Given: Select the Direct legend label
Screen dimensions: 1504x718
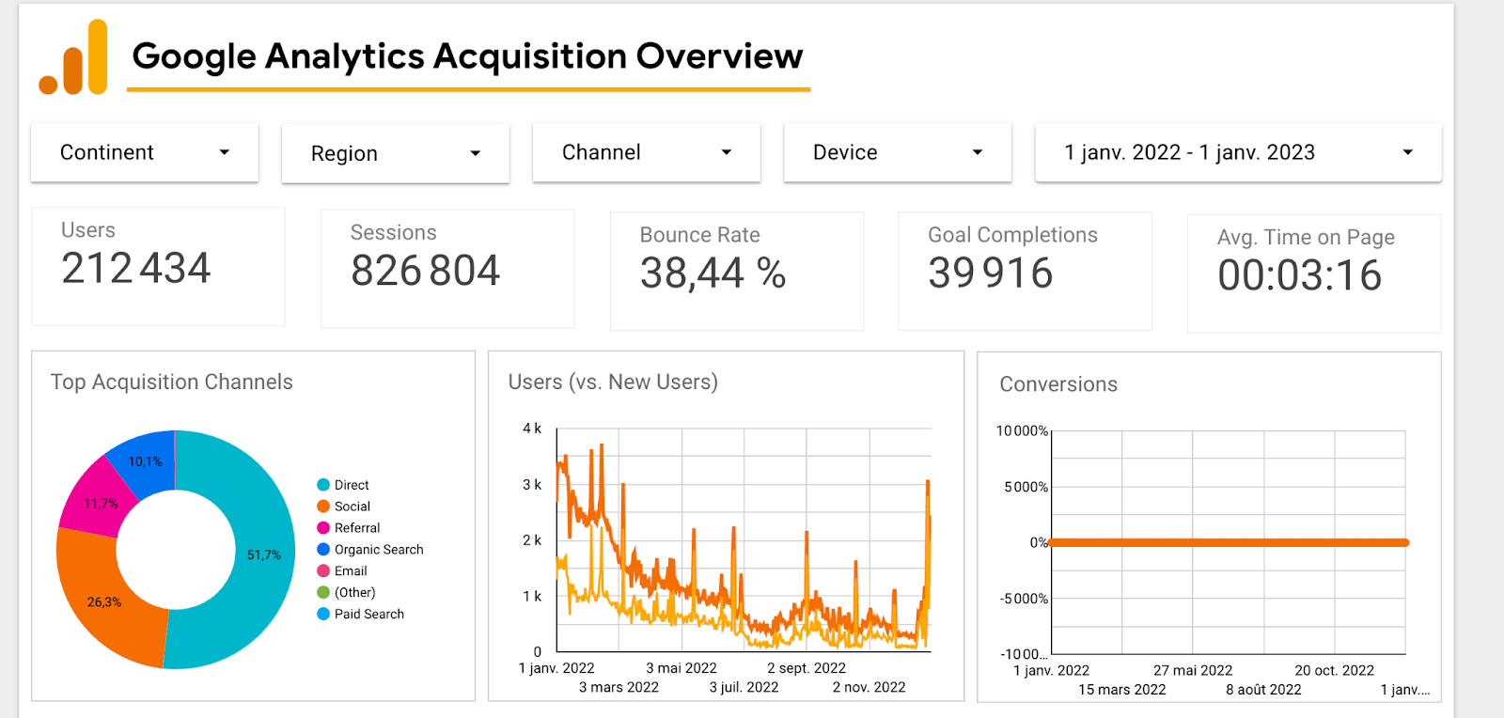Looking at the screenshot, I should pos(352,485).
